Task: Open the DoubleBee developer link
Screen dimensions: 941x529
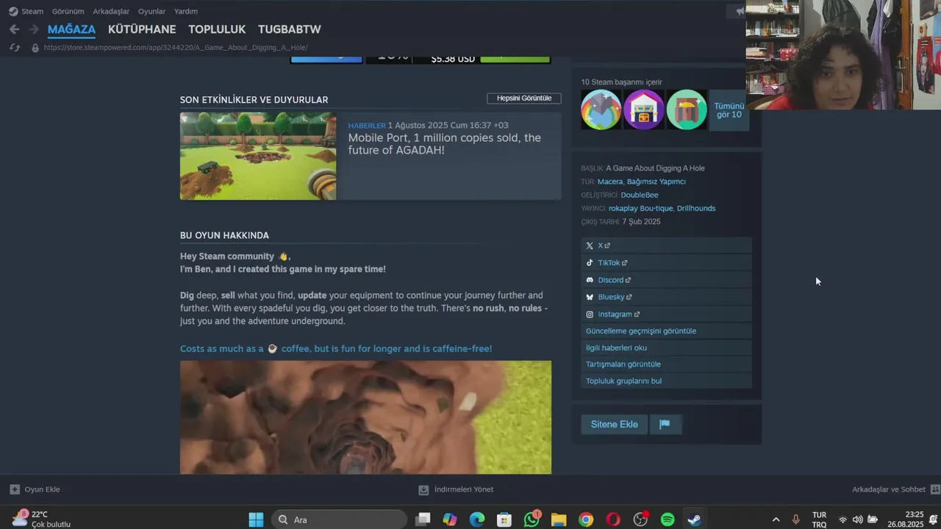Action: [640, 195]
